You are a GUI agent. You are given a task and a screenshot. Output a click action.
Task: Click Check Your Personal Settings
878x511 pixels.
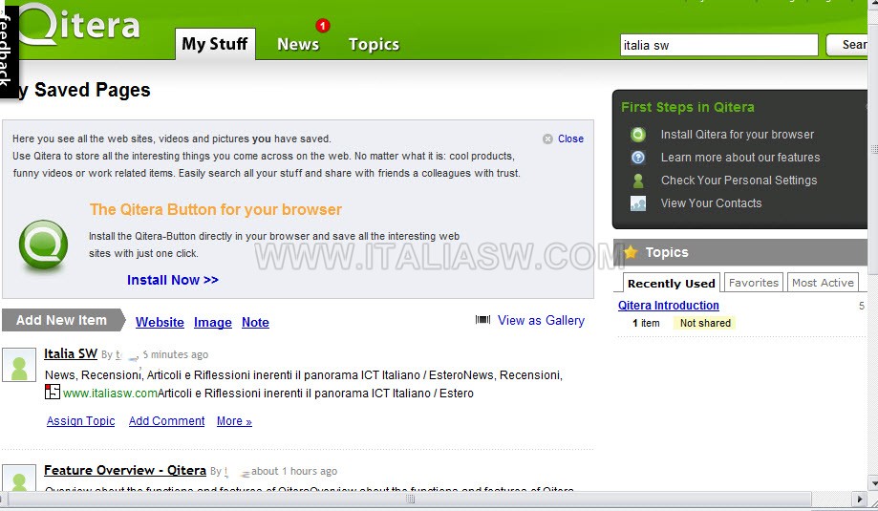pos(739,181)
